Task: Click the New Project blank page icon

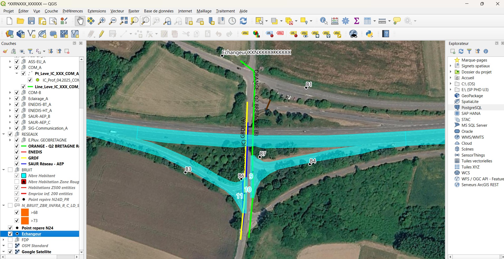Action: 9,21
